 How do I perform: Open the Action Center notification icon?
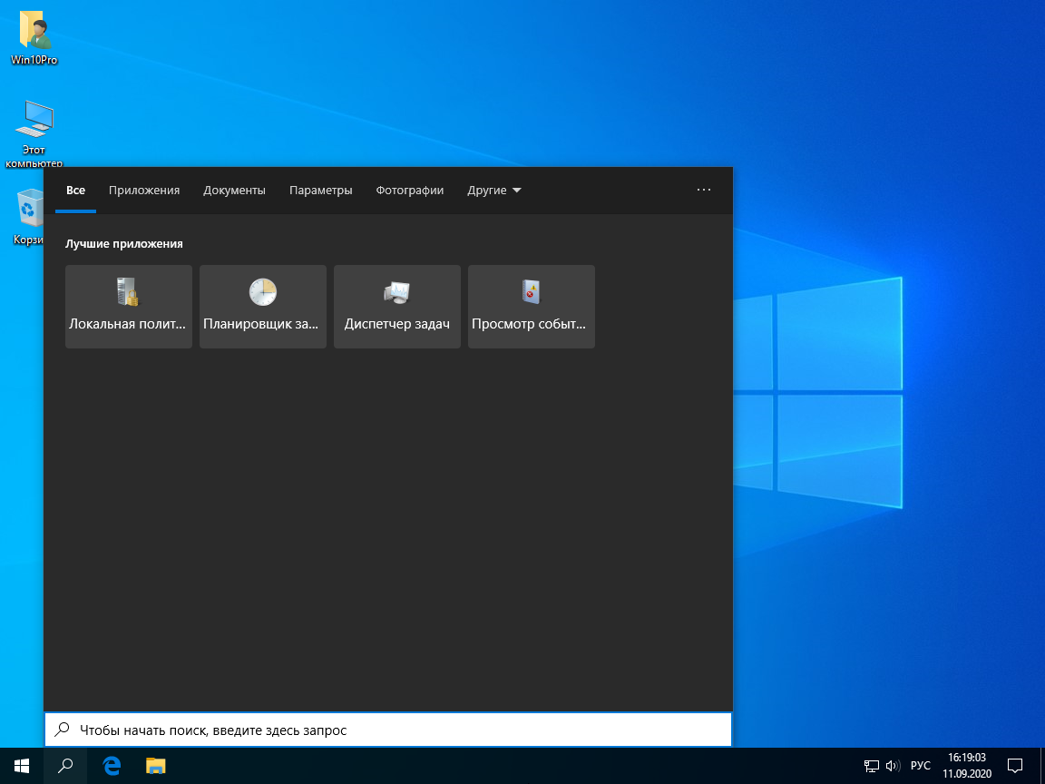tap(1015, 765)
